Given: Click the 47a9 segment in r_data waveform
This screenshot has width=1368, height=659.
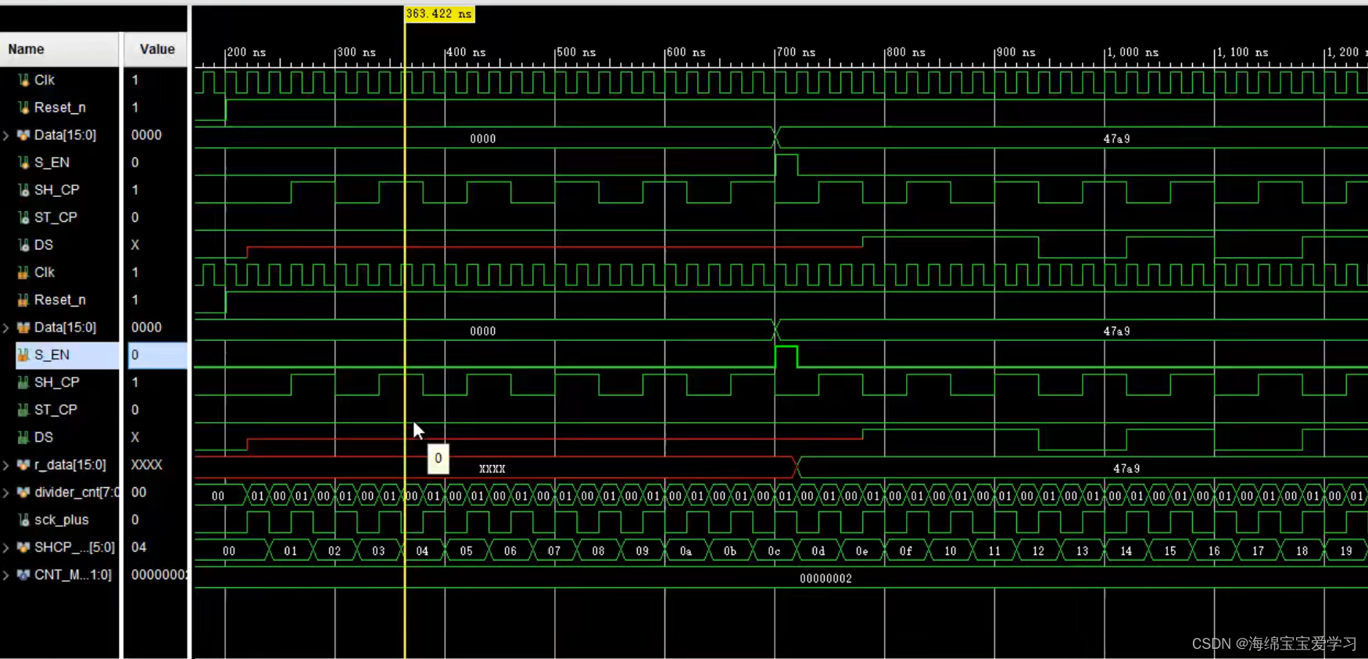Looking at the screenshot, I should click(x=1126, y=469).
